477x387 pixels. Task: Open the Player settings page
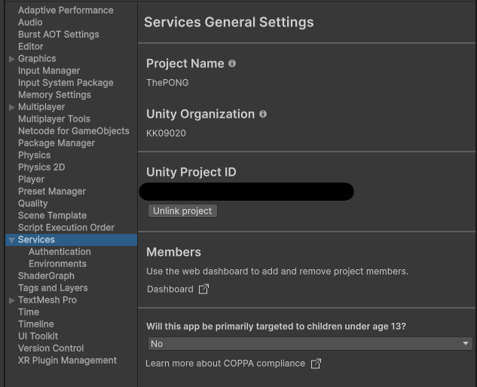pos(31,180)
